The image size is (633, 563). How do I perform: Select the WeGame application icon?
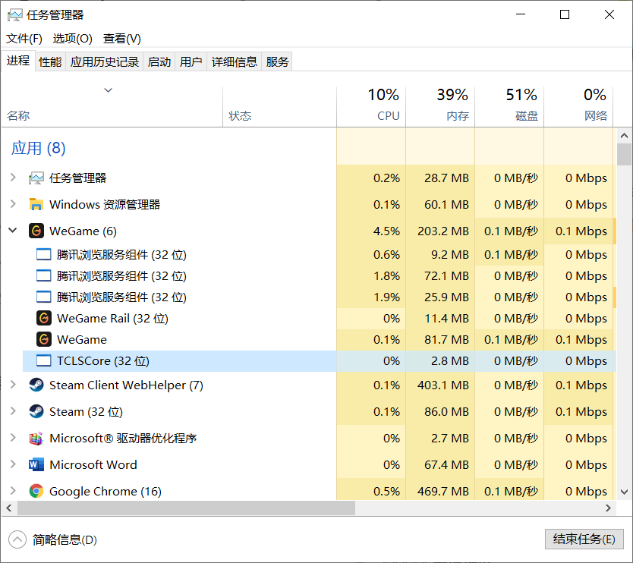(x=36, y=231)
